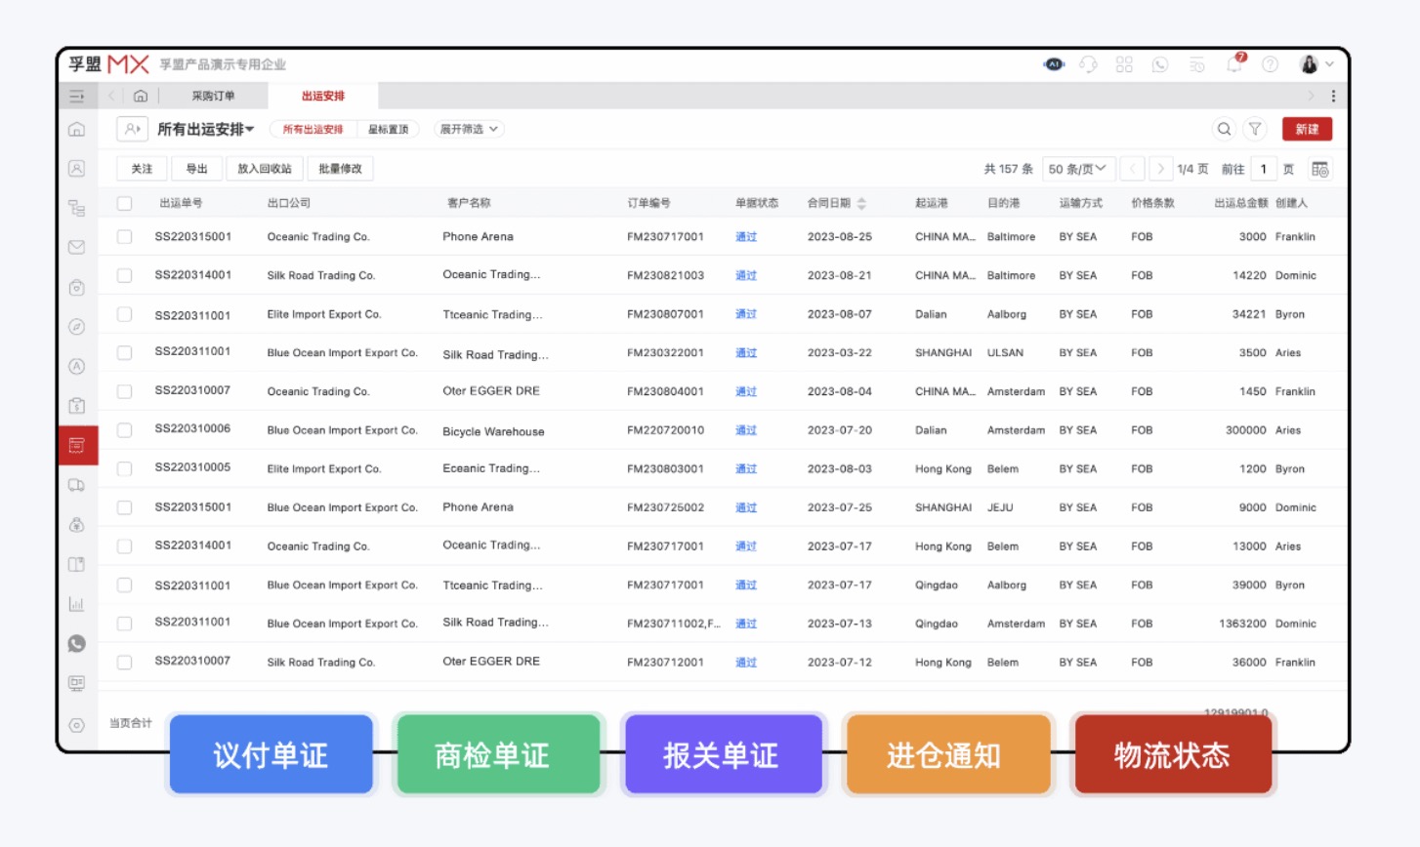Screen dimensions: 1420x847
Task: Open the 通过 link on the first row
Action: 745,236
